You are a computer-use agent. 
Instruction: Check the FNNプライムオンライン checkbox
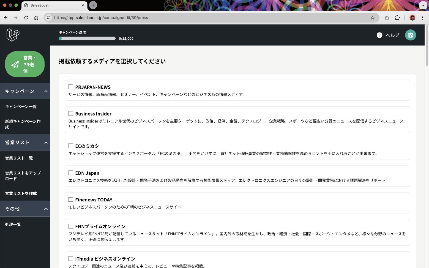tap(71, 226)
